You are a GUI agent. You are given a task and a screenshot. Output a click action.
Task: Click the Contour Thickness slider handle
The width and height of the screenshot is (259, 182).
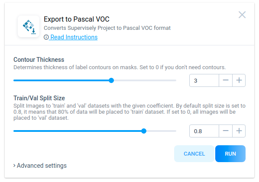tap(111, 80)
